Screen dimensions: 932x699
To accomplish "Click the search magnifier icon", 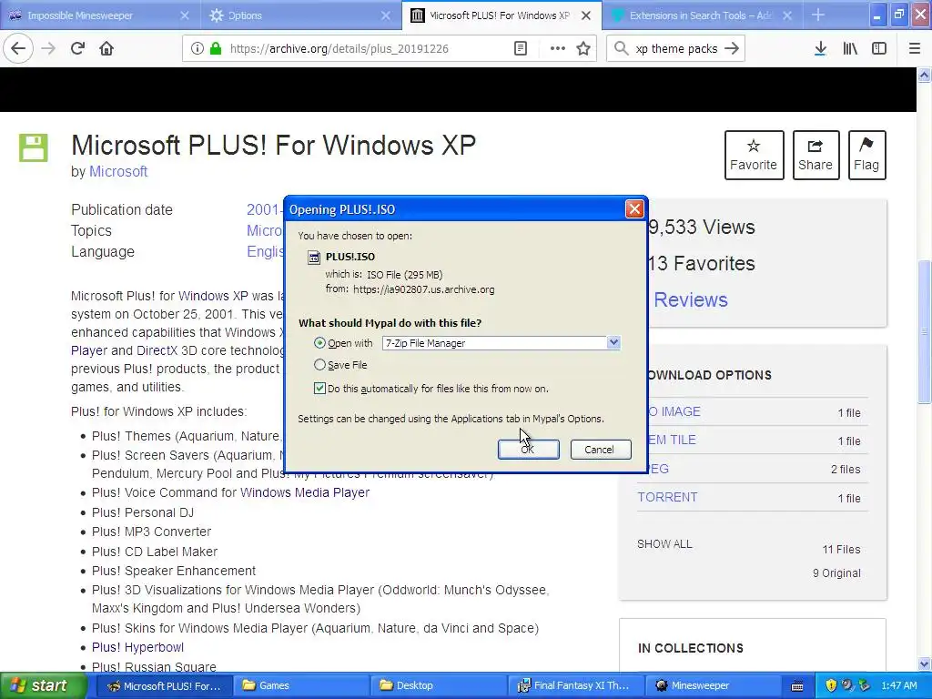I will pyautogui.click(x=621, y=49).
